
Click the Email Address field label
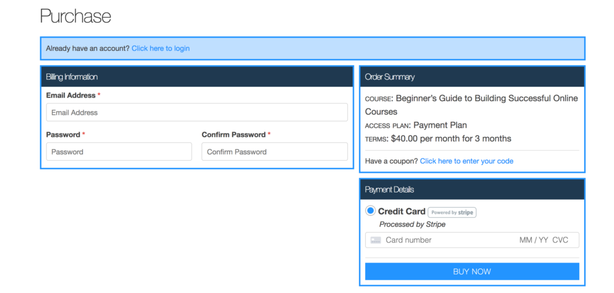point(71,95)
